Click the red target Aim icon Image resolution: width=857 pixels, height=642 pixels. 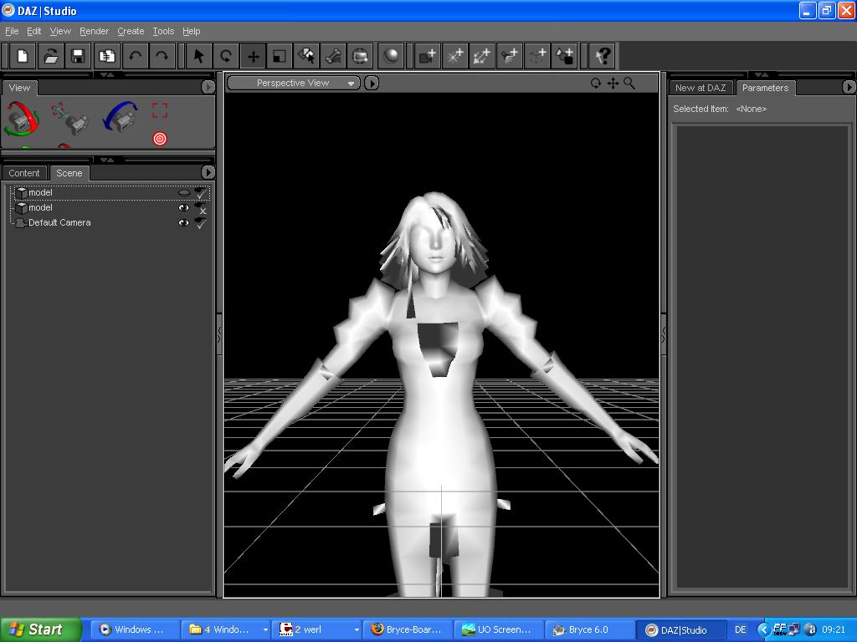(x=160, y=139)
